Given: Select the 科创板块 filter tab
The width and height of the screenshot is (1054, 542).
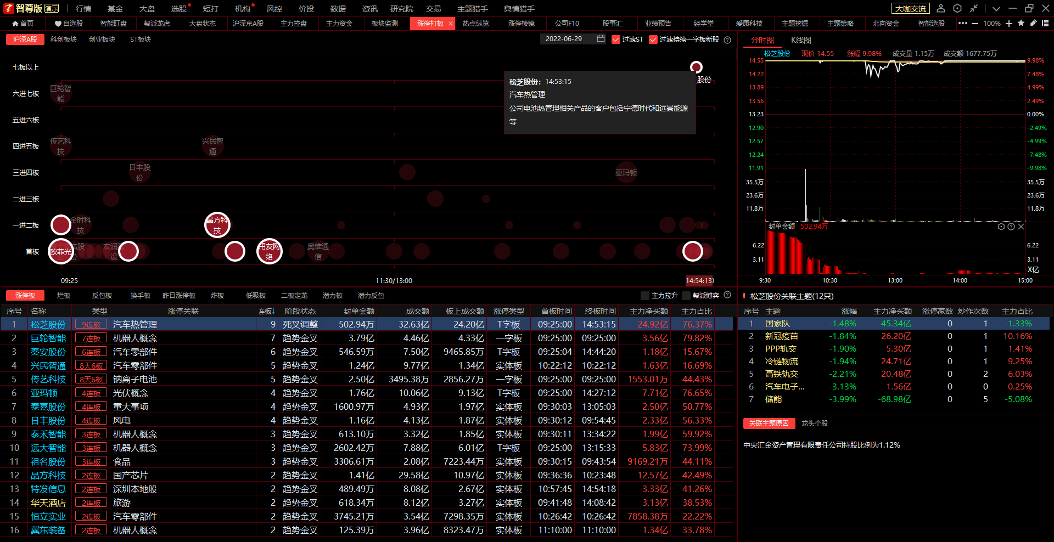Looking at the screenshot, I should coord(64,39).
